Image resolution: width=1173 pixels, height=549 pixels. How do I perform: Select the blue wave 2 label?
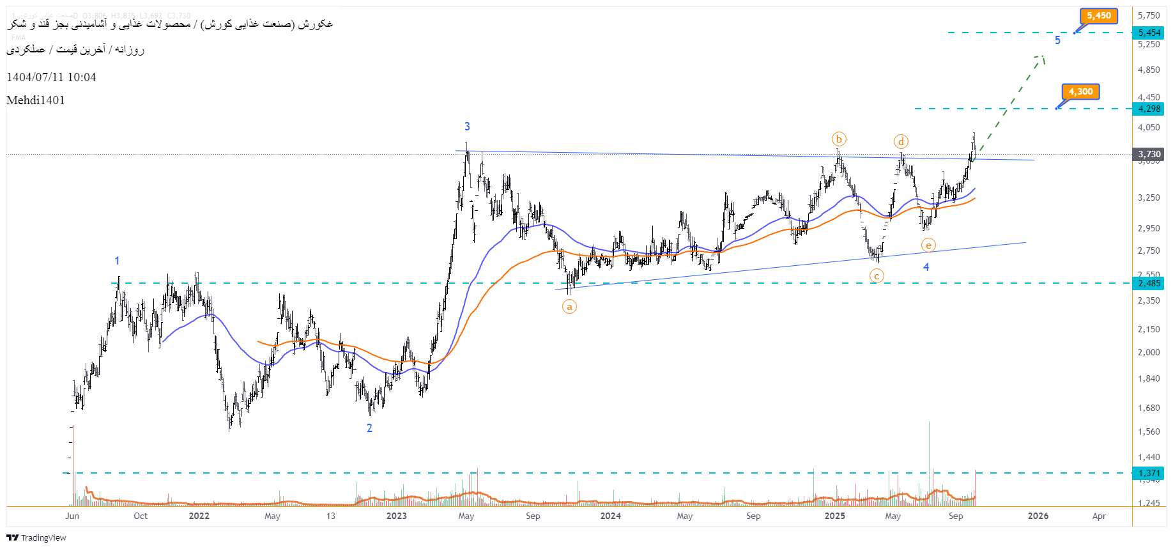[369, 428]
